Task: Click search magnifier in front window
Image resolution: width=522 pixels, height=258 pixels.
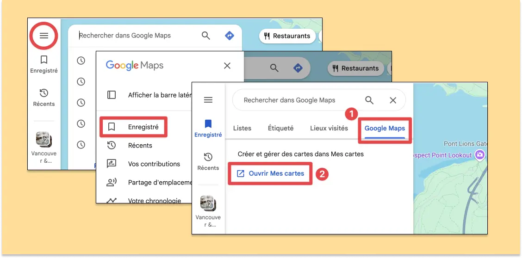Action: [x=369, y=100]
